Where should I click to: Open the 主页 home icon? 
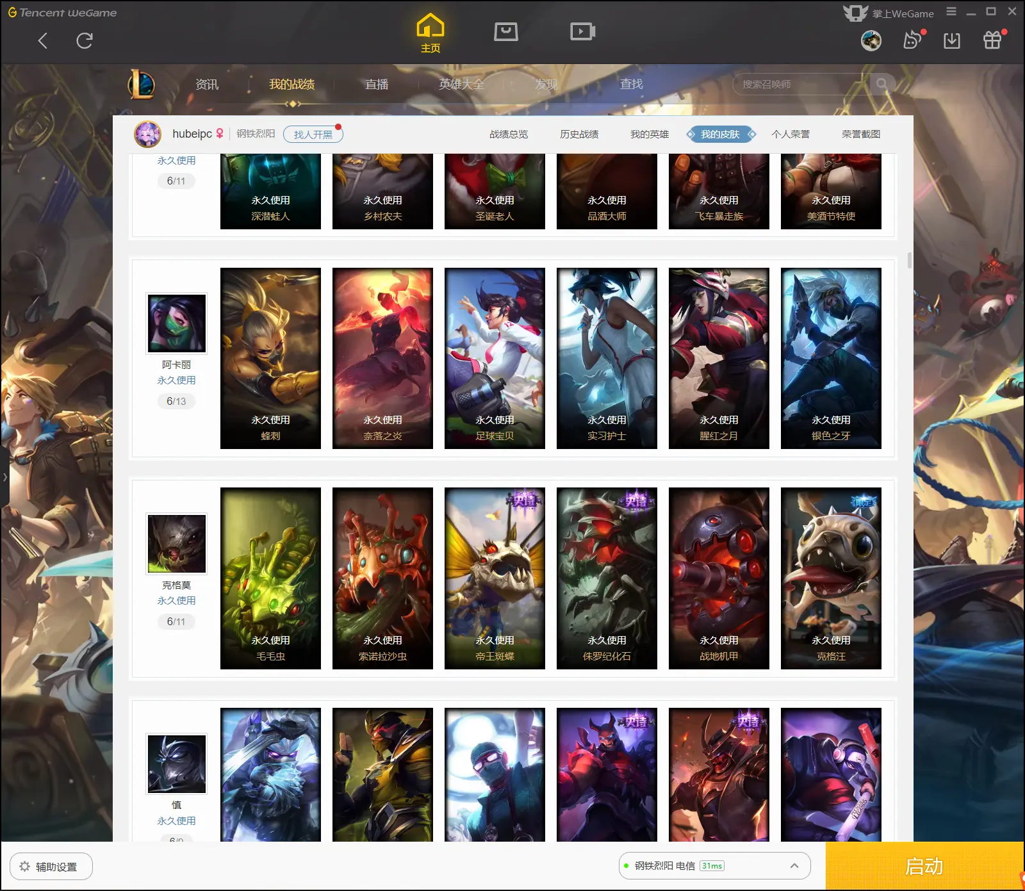430,33
